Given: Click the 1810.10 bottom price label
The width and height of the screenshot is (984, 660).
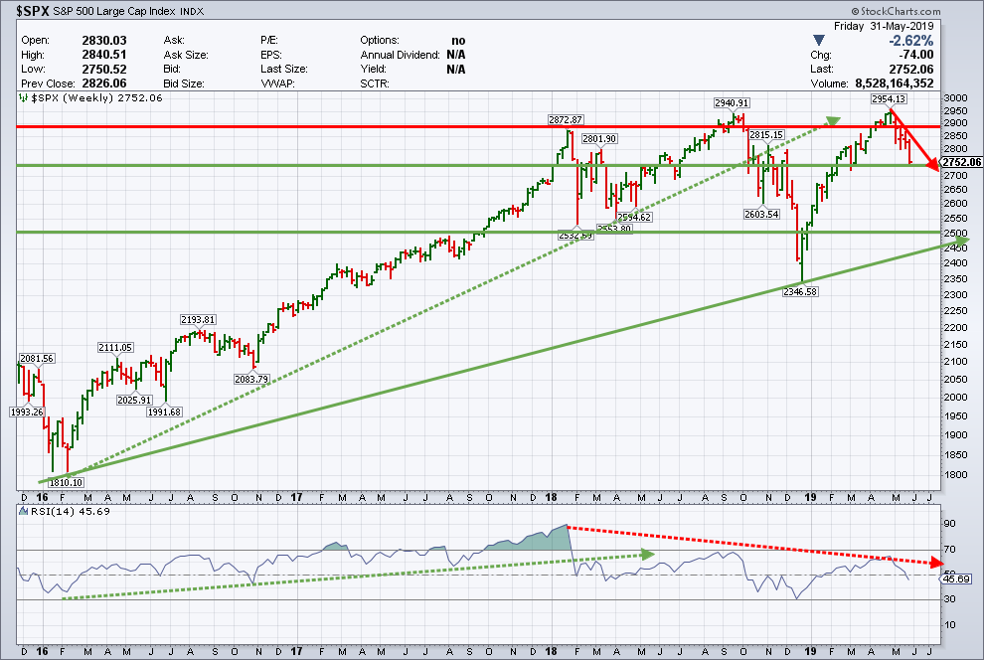Looking at the screenshot, I should (66, 482).
